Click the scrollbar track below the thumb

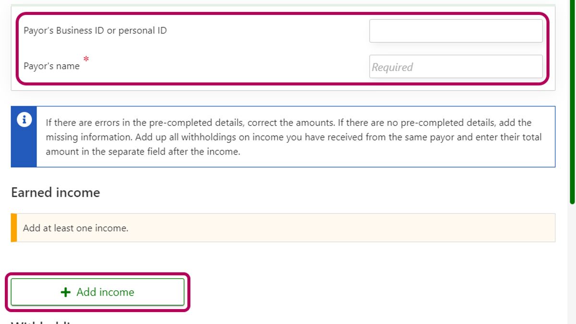[x=572, y=264]
